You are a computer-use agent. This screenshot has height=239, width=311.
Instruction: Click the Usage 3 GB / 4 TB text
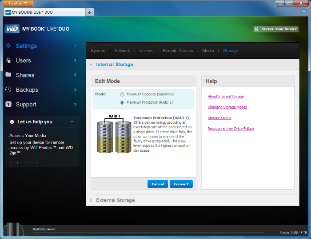[293, 232]
